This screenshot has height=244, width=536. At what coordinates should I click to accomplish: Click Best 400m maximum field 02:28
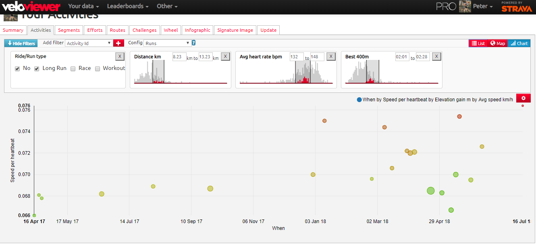(x=423, y=57)
